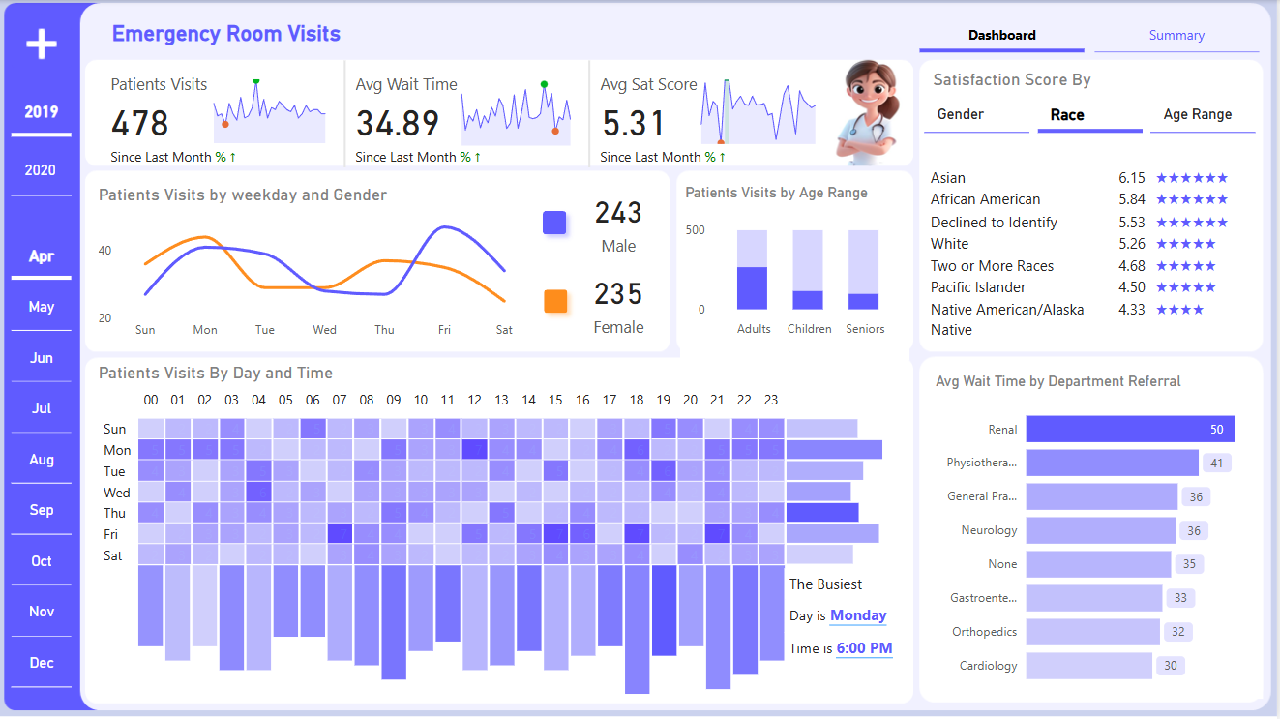The width and height of the screenshot is (1280, 719).
Task: Click the 6:00 PM busiest time link
Action: pos(864,648)
